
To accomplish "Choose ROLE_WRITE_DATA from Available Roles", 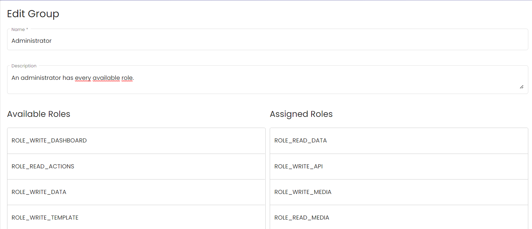I will [x=136, y=192].
